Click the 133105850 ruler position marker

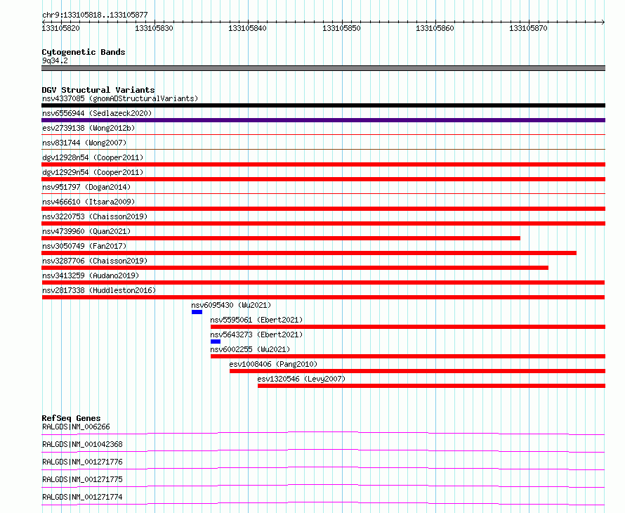[x=341, y=28]
